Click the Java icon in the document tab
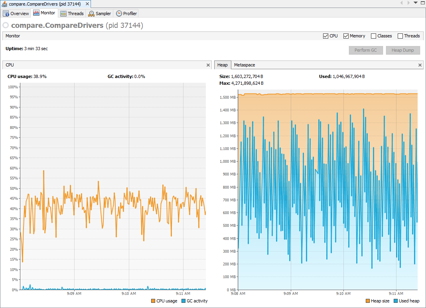The width and height of the screenshot is (426, 308). tap(4, 4)
